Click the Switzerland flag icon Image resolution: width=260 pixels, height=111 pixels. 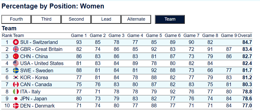[x=16, y=42]
